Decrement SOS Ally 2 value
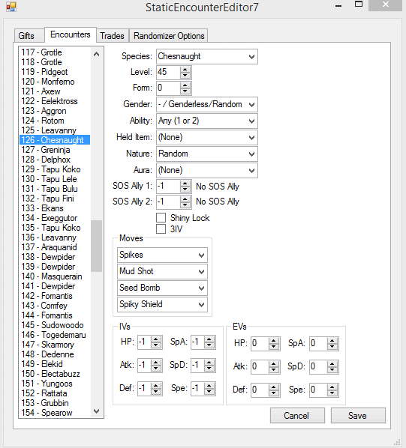The height and width of the screenshot is (448, 406). [185, 205]
